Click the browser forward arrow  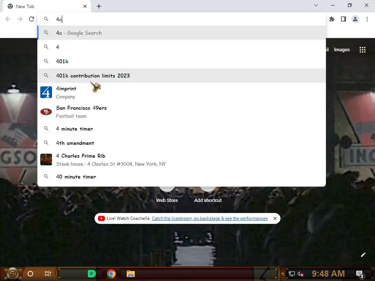coord(20,19)
